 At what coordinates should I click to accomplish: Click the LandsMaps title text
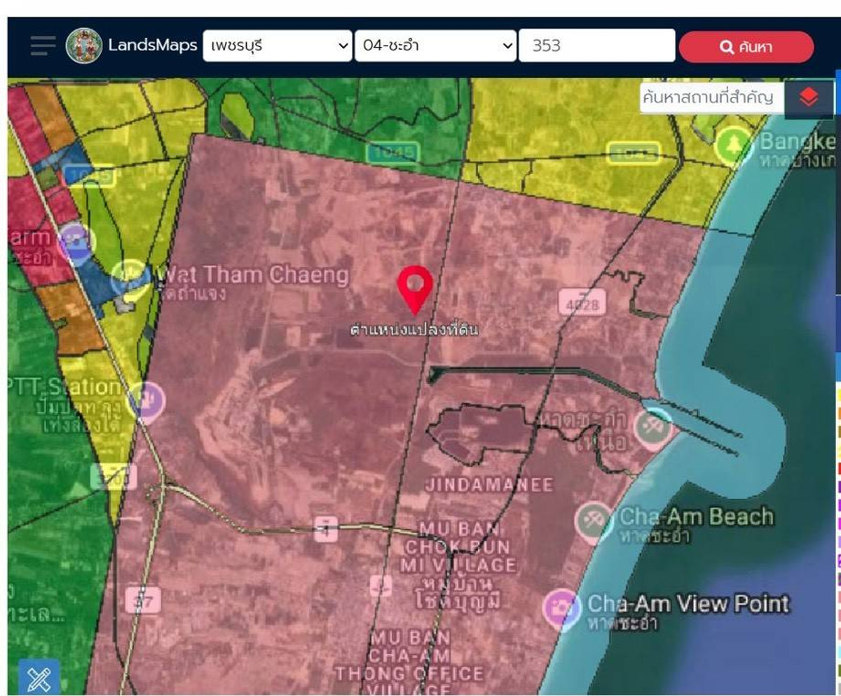click(x=152, y=46)
